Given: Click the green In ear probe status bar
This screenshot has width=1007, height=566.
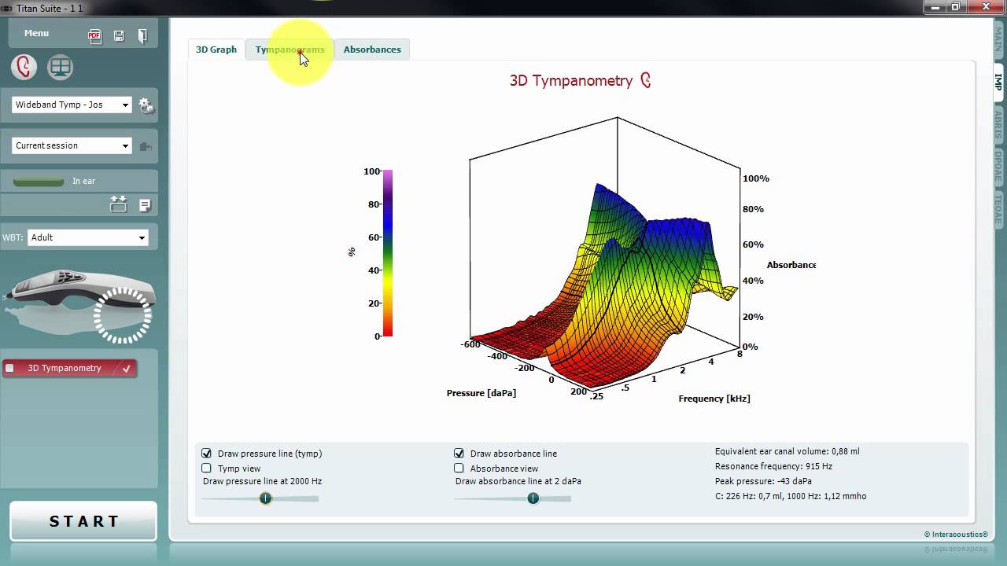Looking at the screenshot, I should click(x=39, y=181).
